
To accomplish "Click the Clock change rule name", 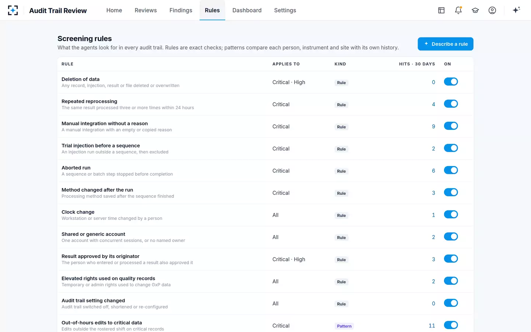I will (78, 212).
